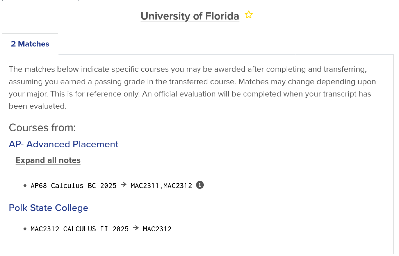The height and width of the screenshot is (256, 399).
Task: Click the arrow in the AP68 Calculus BC row
Action: [x=123, y=185]
